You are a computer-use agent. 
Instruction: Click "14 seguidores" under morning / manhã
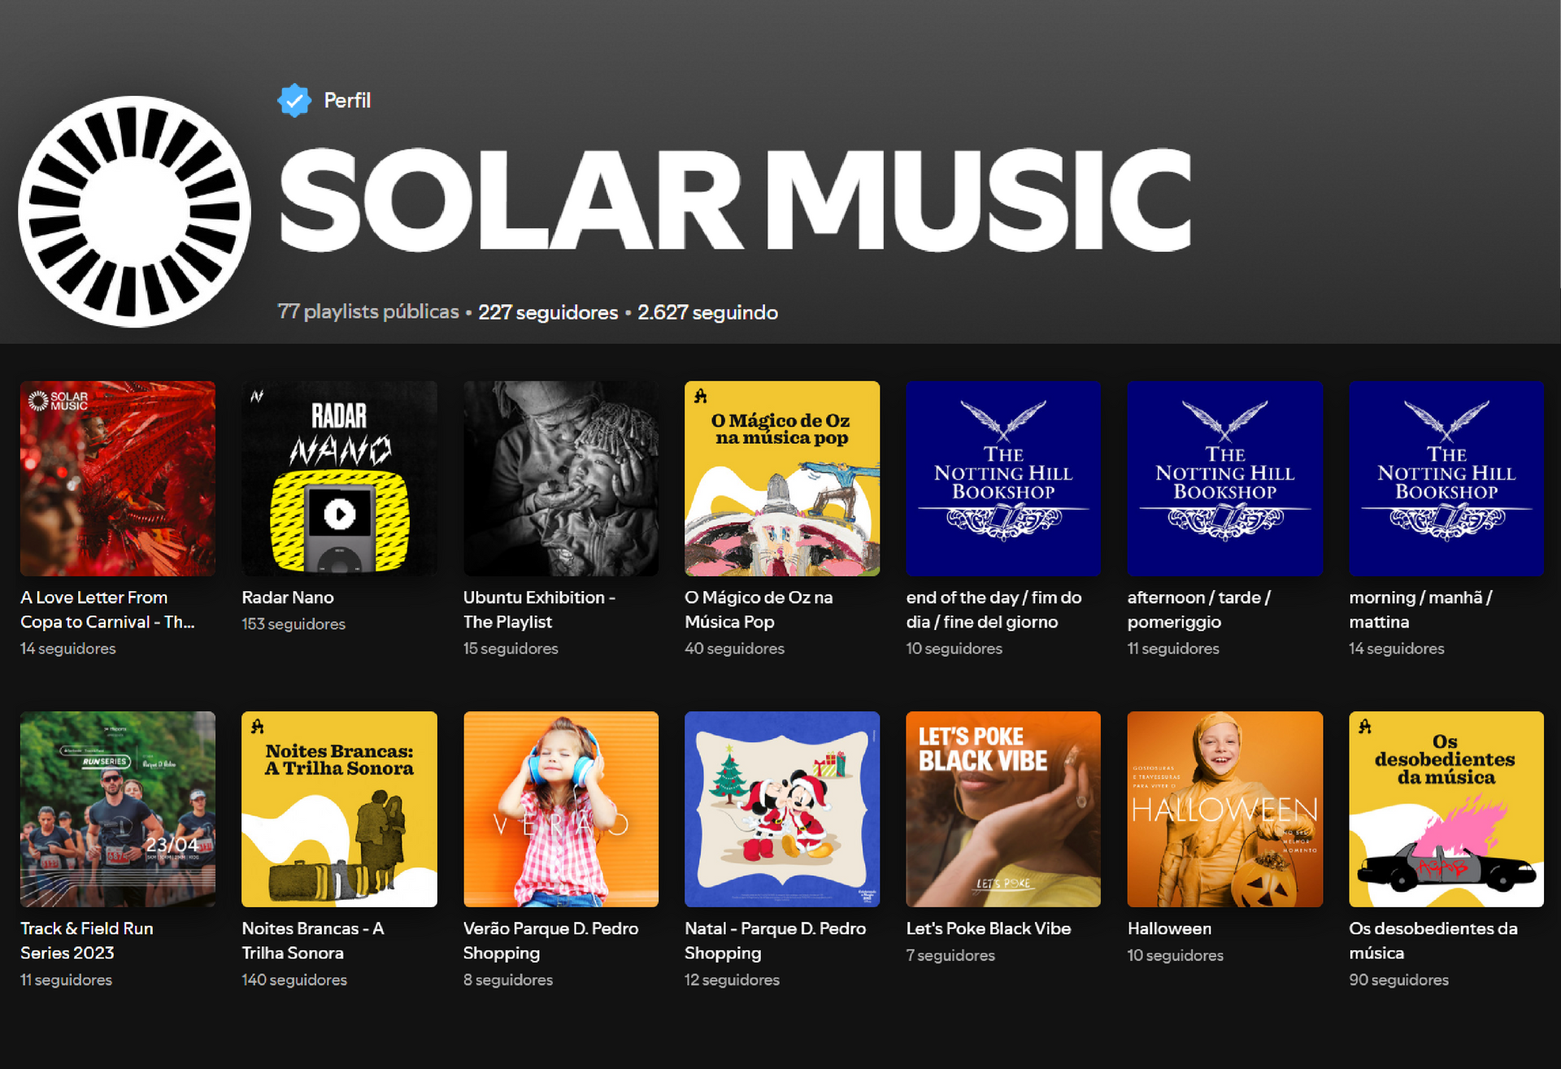pos(1397,649)
